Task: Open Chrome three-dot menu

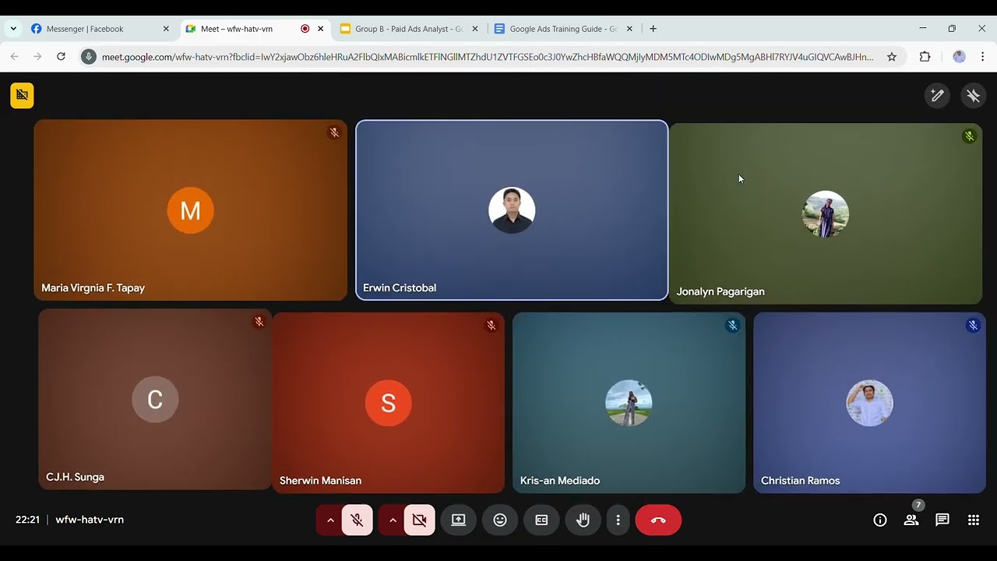Action: [x=982, y=57]
